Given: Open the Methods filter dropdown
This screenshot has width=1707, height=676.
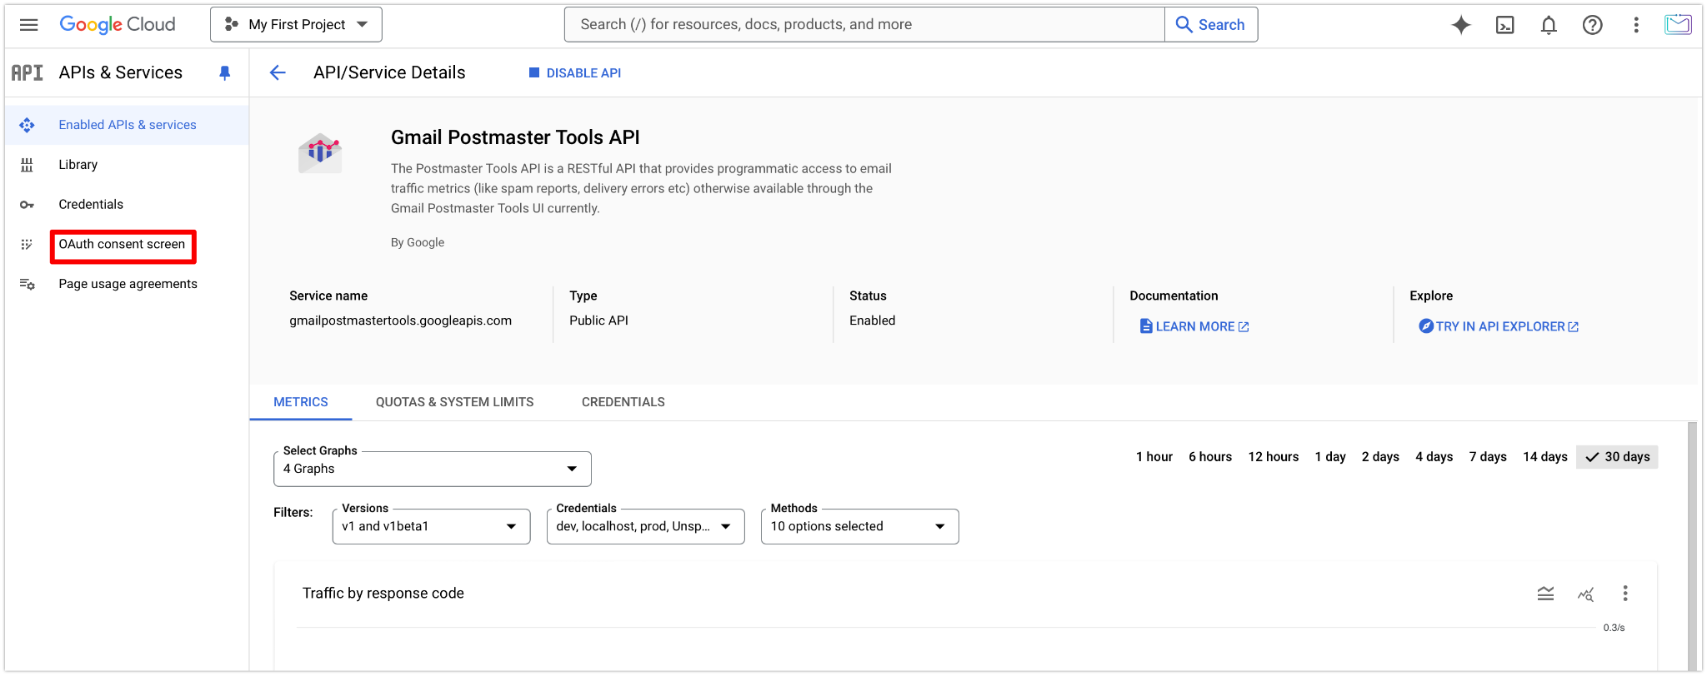Looking at the screenshot, I should click(x=859, y=526).
